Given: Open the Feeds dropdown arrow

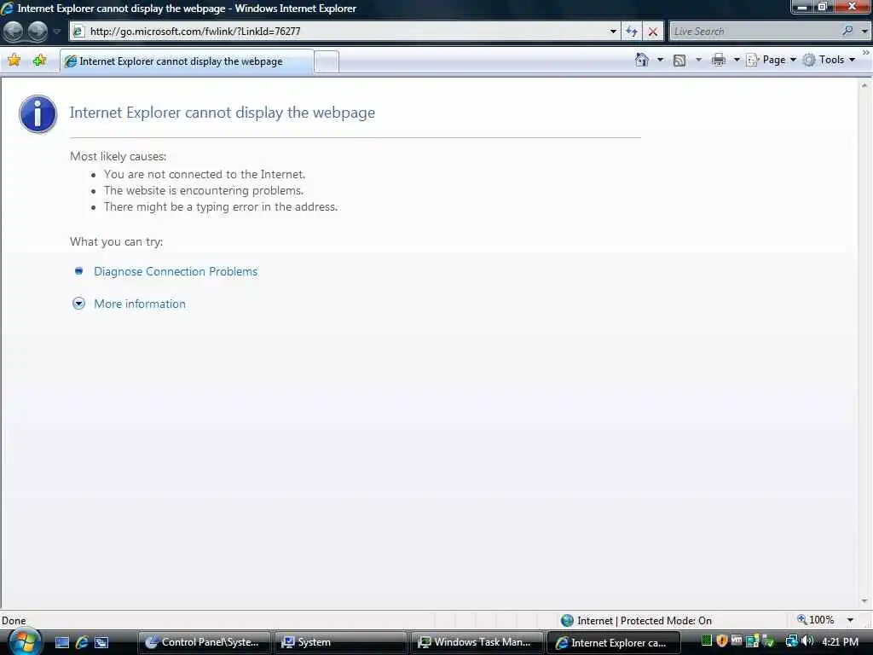Looking at the screenshot, I should [698, 60].
